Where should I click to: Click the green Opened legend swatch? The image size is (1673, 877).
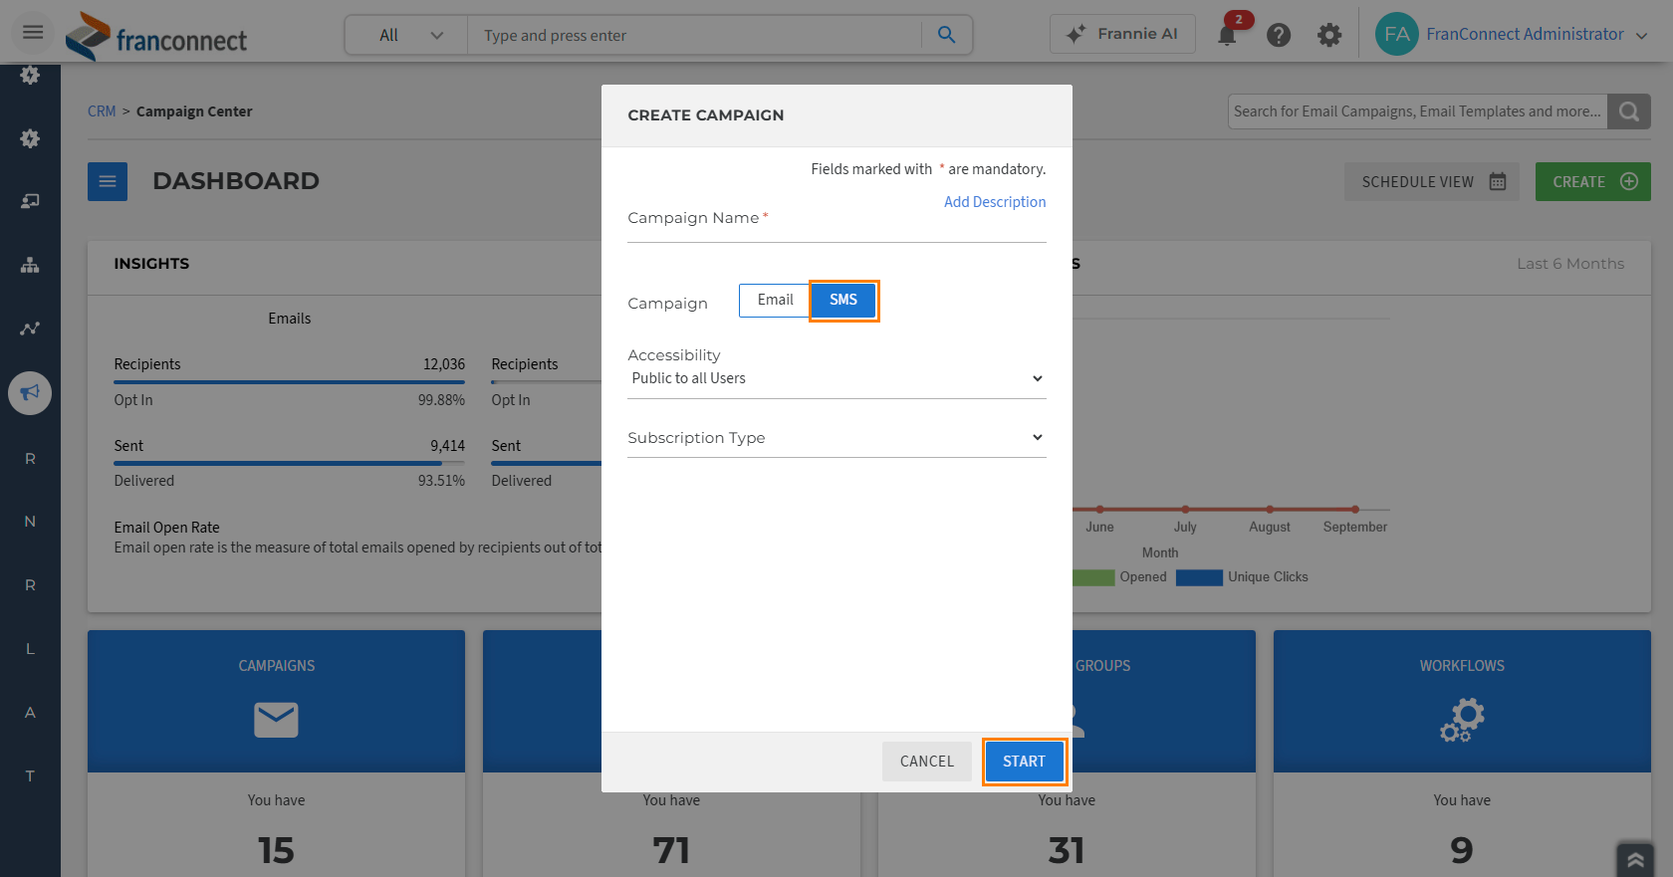(1093, 577)
